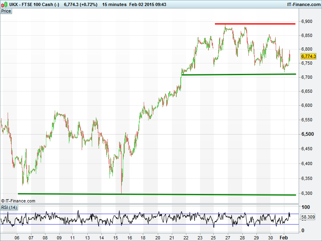Click the 15 date label on the time axis
This screenshot has height=241, width=322.
(116, 237)
